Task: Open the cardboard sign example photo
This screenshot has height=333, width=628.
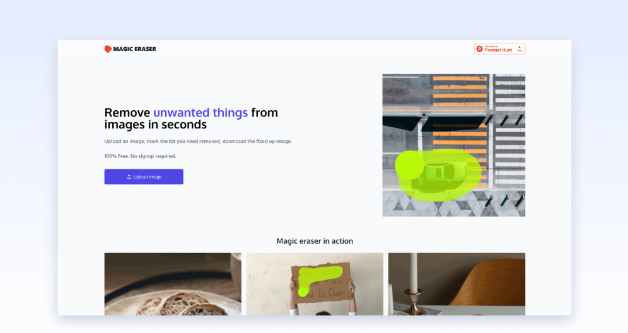Action: [315, 284]
